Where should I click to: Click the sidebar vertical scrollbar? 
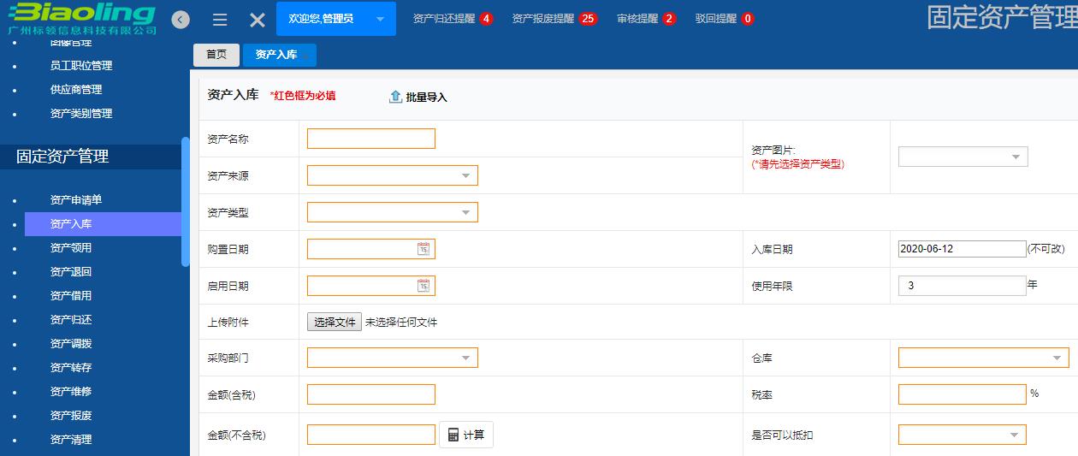[186, 202]
